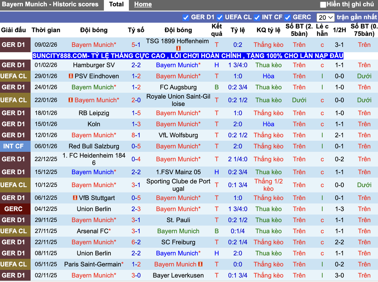
Task: Open the 20 recent matches dropdown
Action: coord(326,17)
